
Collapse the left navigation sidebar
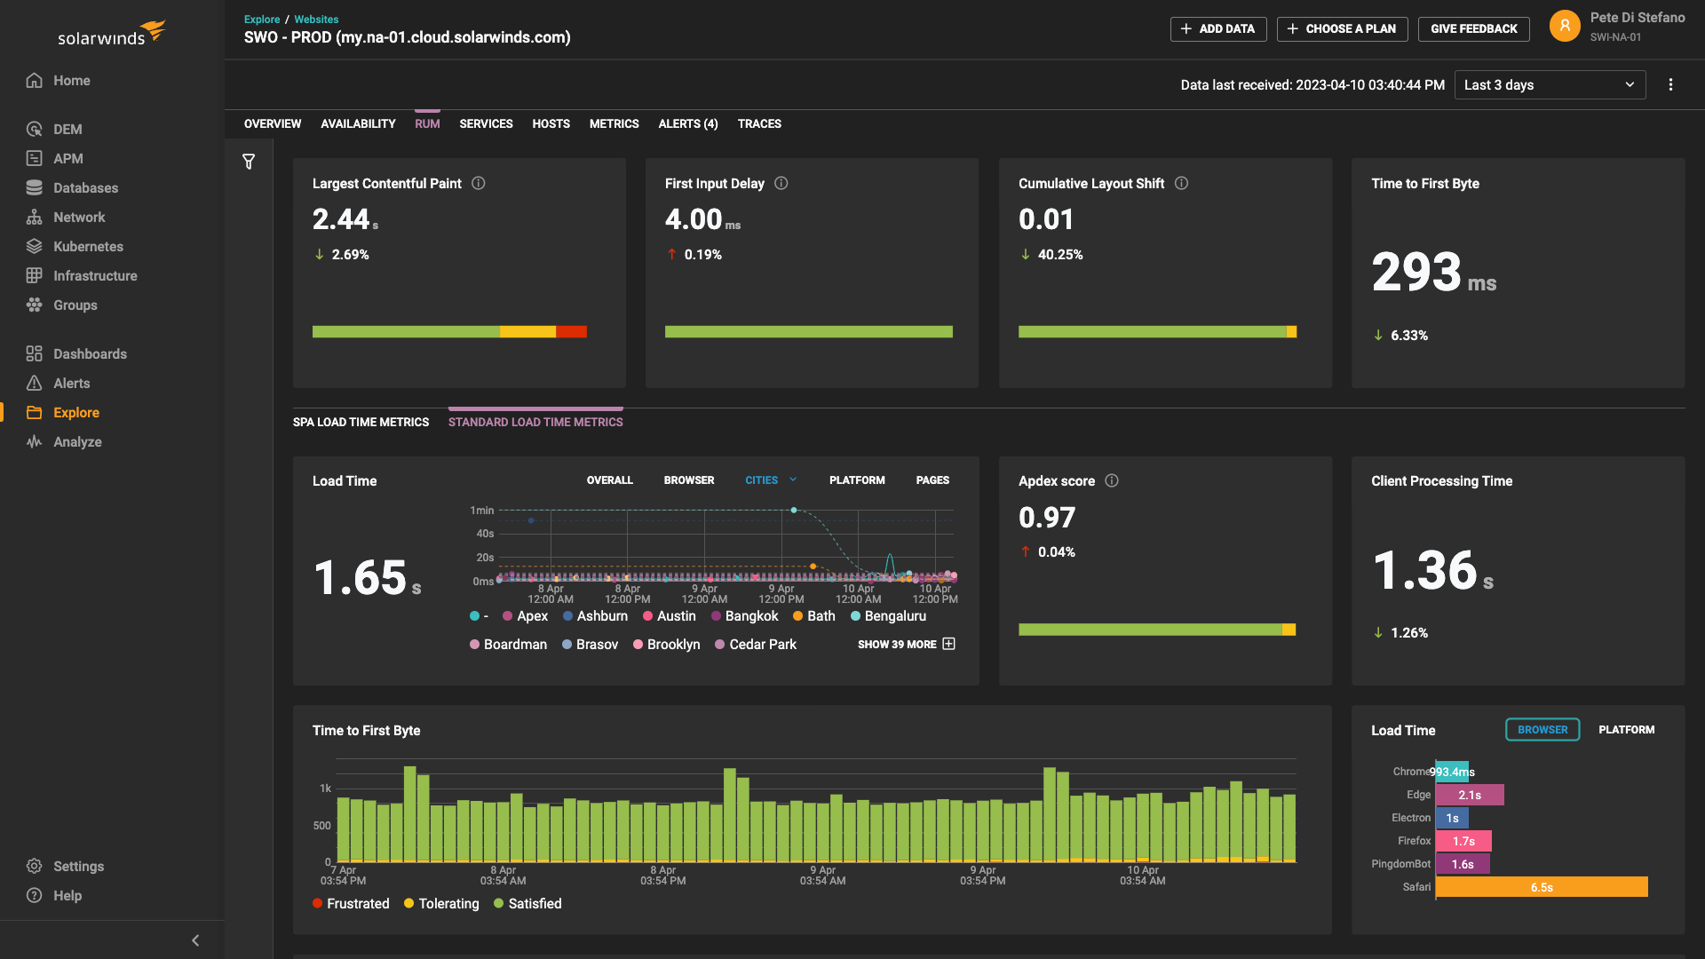(195, 939)
